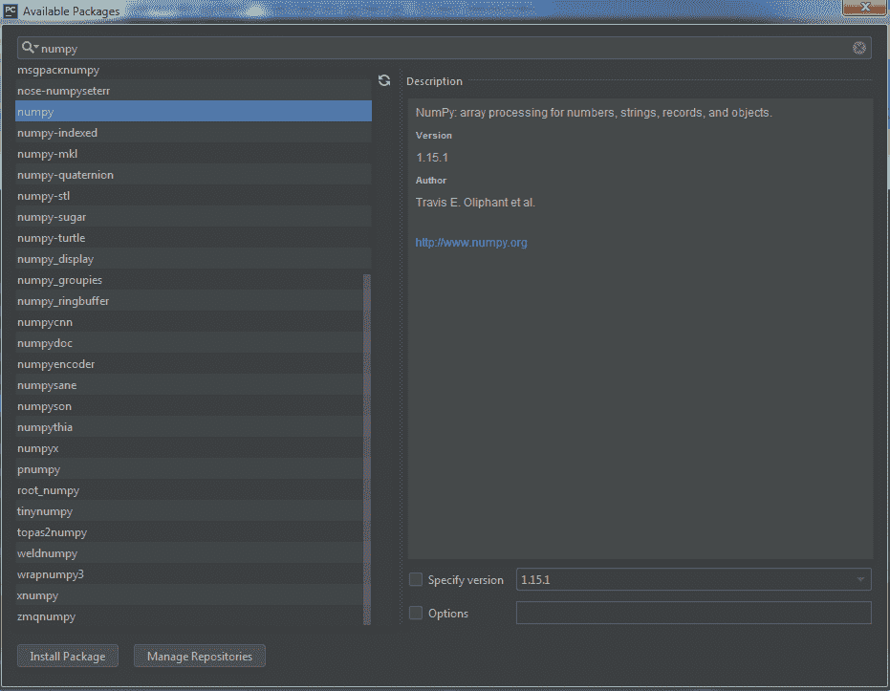The width and height of the screenshot is (890, 691).
Task: Click the Install Package button
Action: 67,657
